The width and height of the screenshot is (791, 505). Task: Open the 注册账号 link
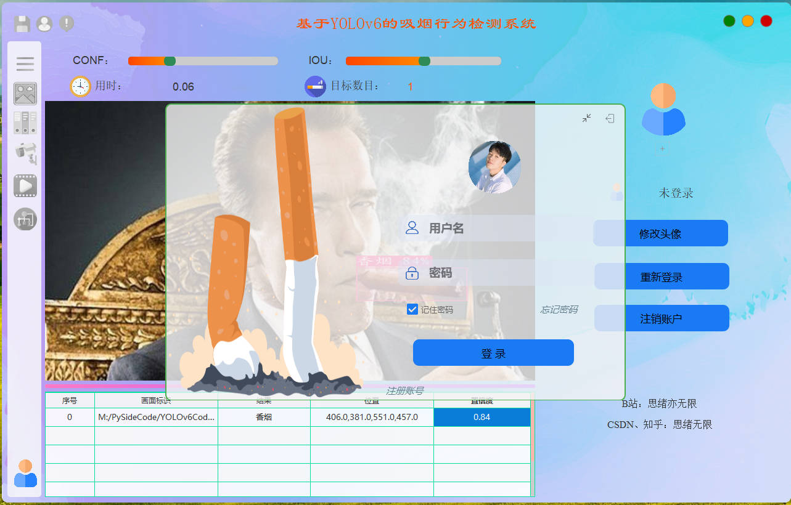[404, 391]
